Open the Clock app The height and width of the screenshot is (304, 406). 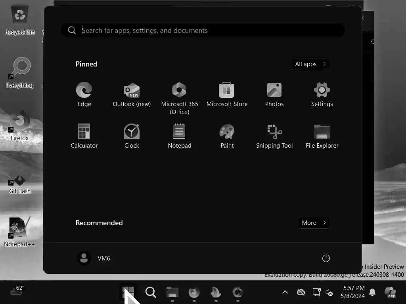click(x=132, y=136)
